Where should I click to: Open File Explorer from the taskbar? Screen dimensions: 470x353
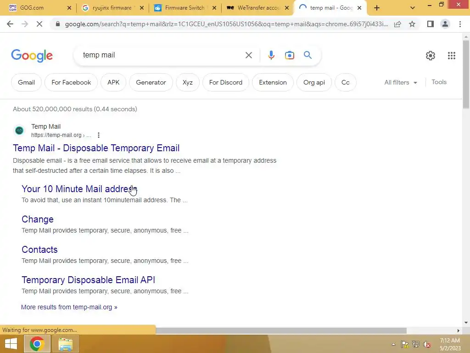tap(65, 344)
